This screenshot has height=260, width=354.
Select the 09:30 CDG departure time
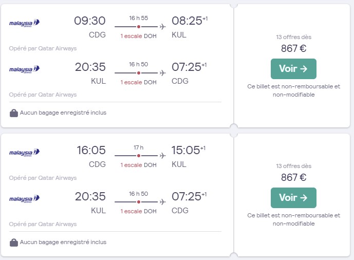coord(90,21)
